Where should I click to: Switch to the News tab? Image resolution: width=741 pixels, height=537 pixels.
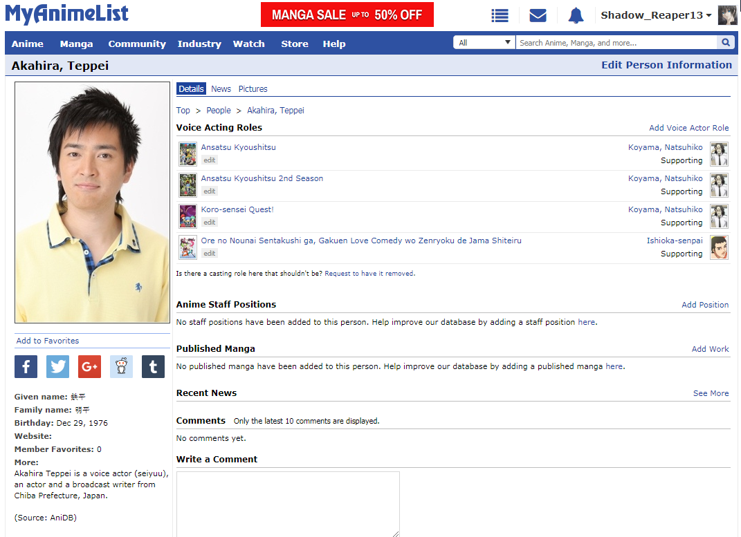click(221, 88)
